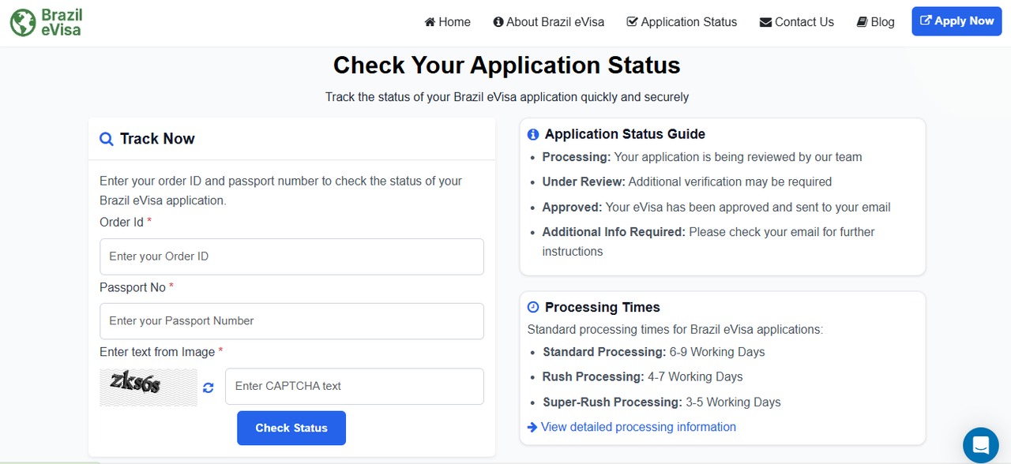
Task: Click the Brazil eVisa globe logo
Action: coord(23,23)
